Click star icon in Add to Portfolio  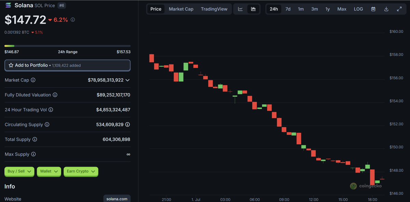point(11,65)
